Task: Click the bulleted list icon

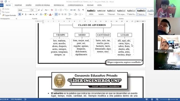Action: pyautogui.click(x=56, y=10)
